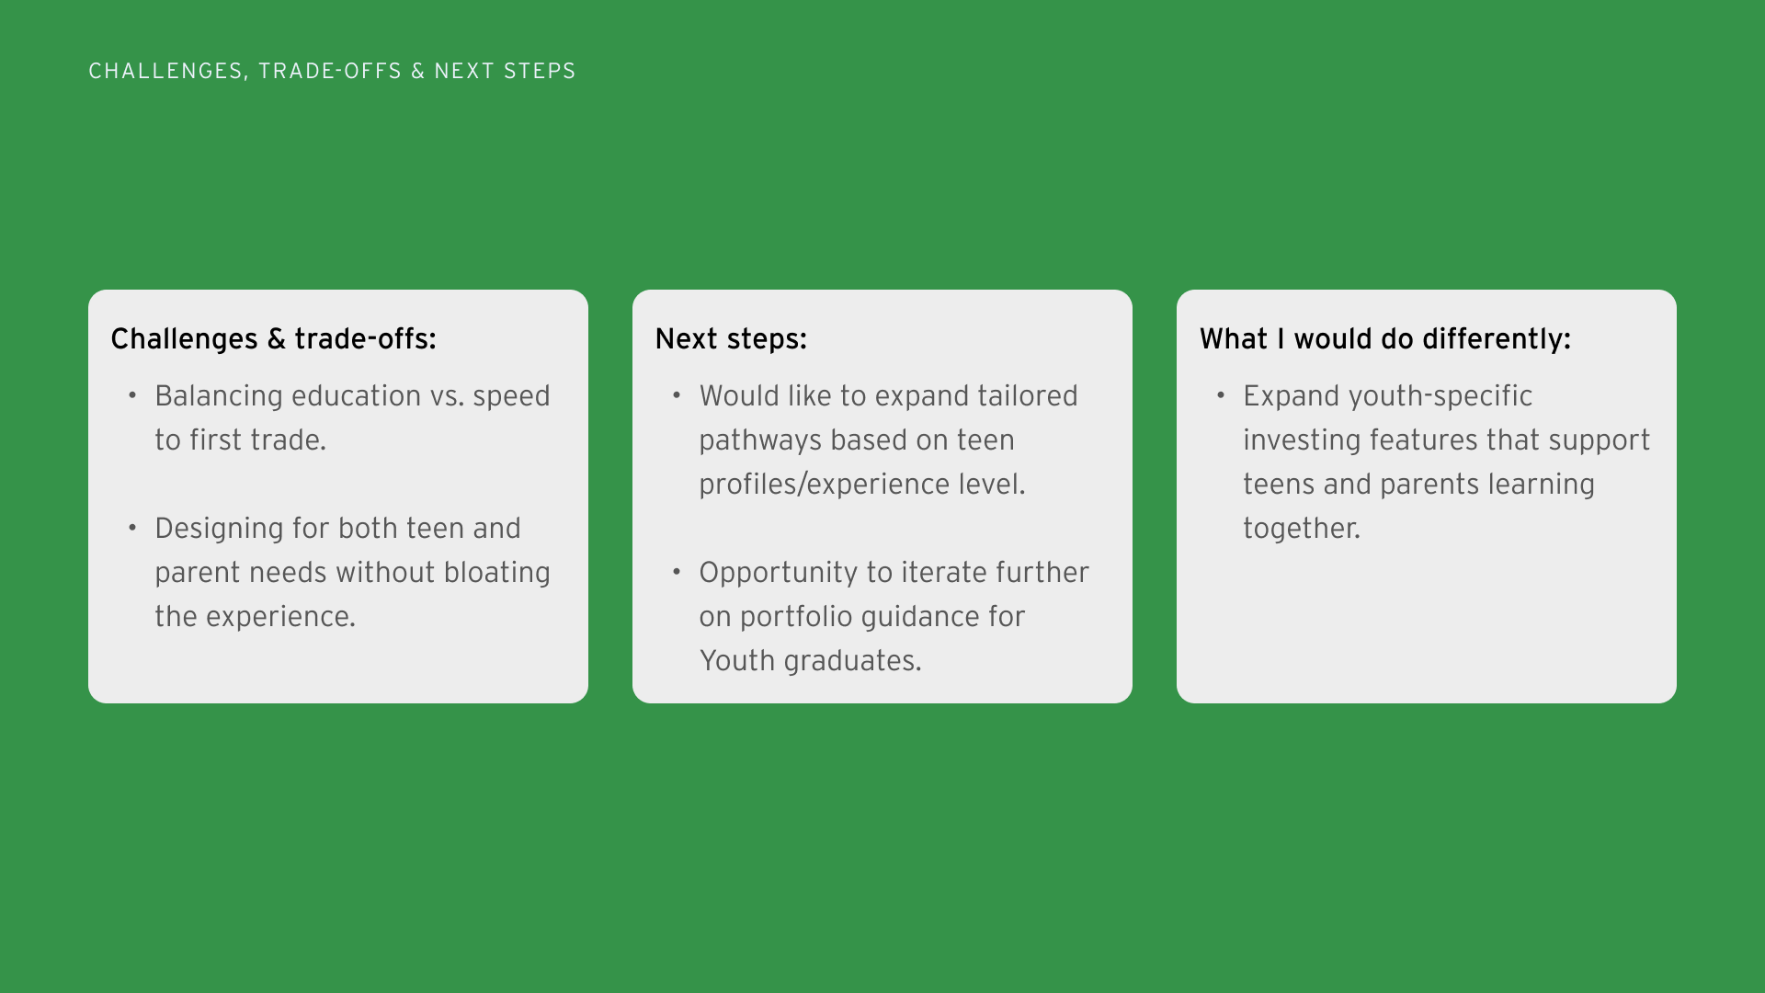Select the "Challenges & trade-offs:" card heading
Viewport: 1765px width, 993px height.
273,339
